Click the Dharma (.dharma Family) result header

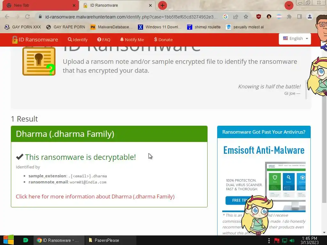tap(109, 134)
